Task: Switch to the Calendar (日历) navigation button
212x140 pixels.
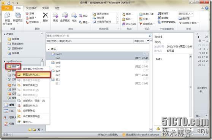Action: click(x=9, y=111)
